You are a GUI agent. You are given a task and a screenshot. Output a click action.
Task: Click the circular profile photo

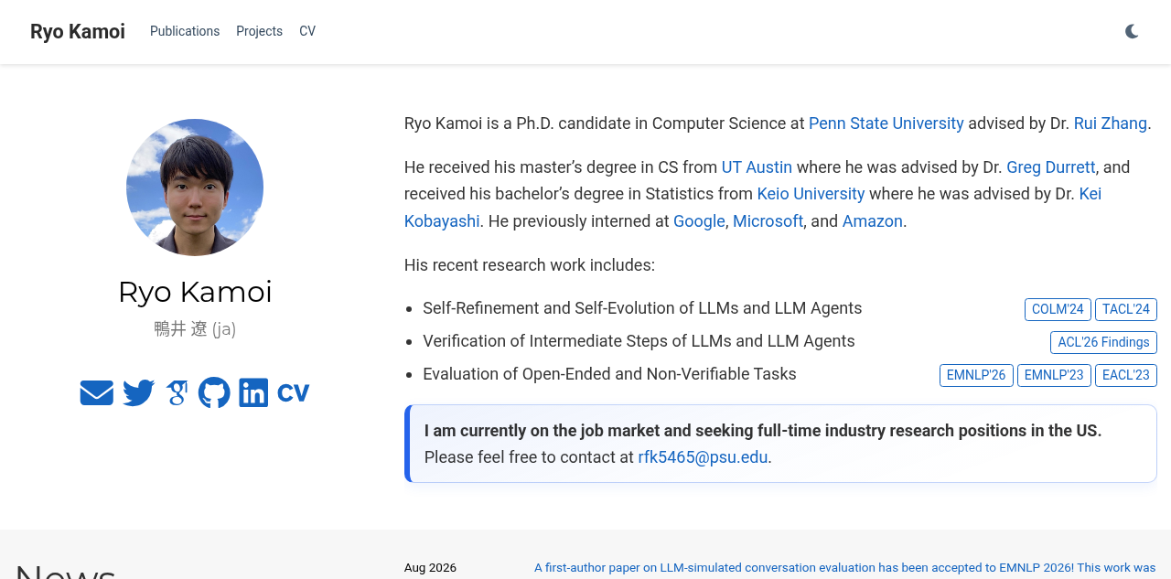pyautogui.click(x=195, y=188)
